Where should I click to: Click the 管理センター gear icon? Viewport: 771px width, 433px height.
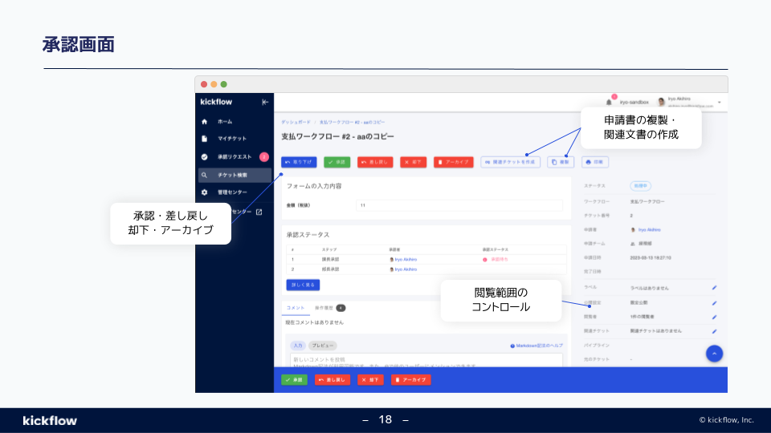point(204,192)
